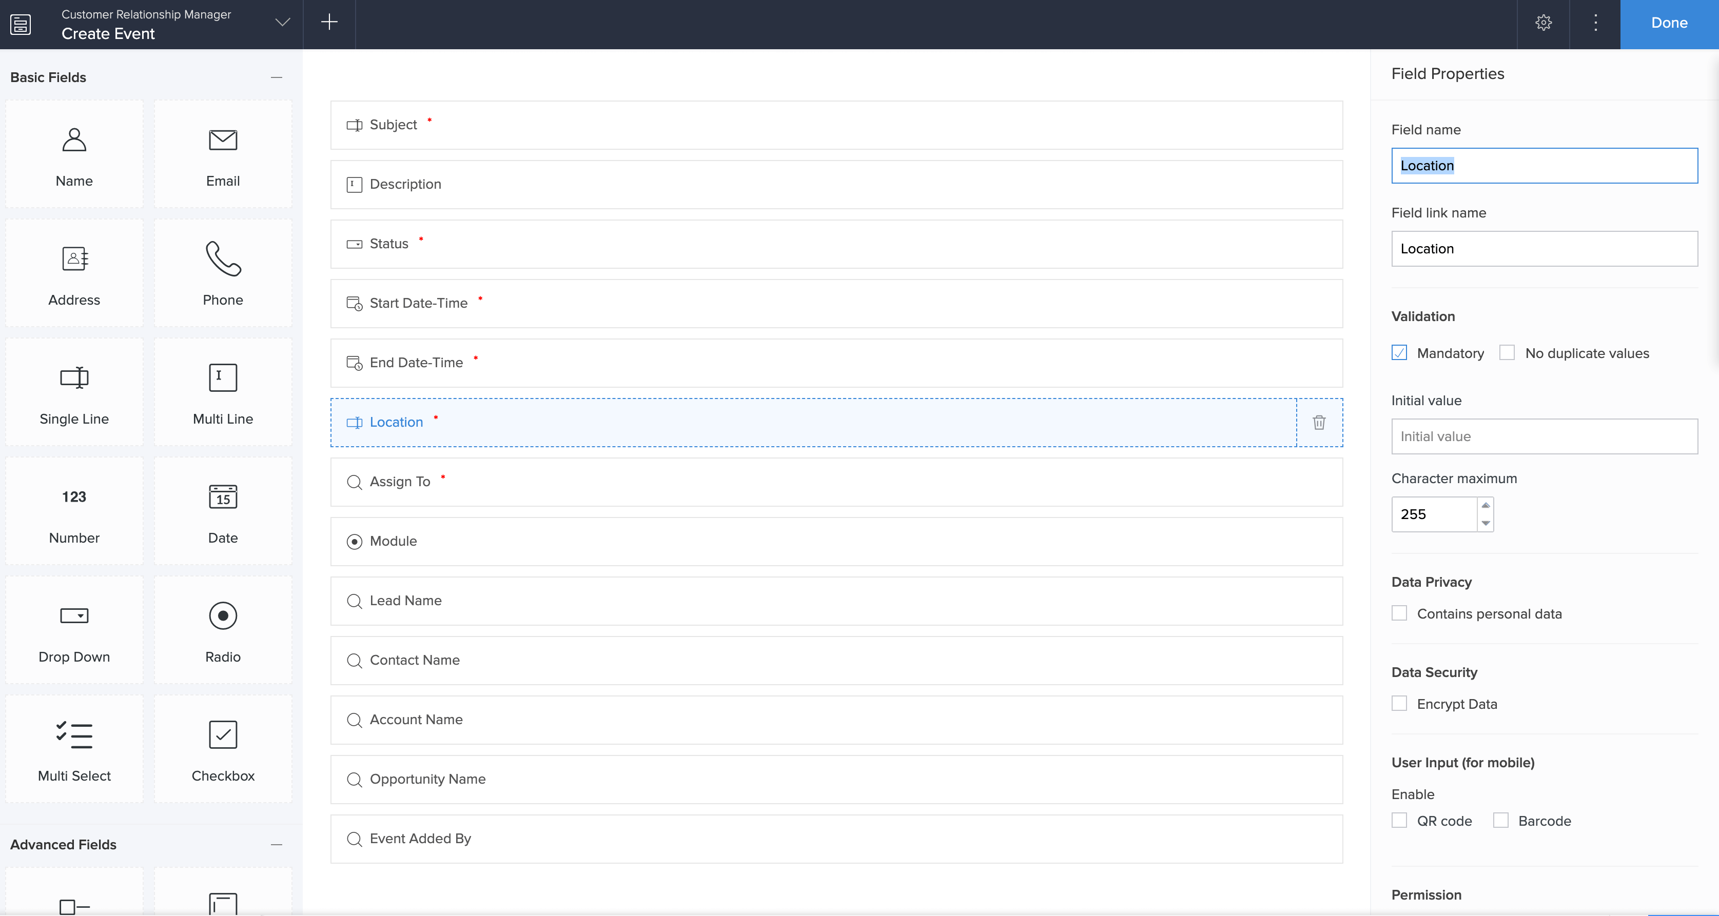Open the Create Event form dropdown
The height and width of the screenshot is (916, 1719).
(x=282, y=23)
